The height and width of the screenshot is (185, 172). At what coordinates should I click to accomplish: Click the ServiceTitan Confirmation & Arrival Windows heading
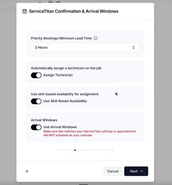pos(74,11)
